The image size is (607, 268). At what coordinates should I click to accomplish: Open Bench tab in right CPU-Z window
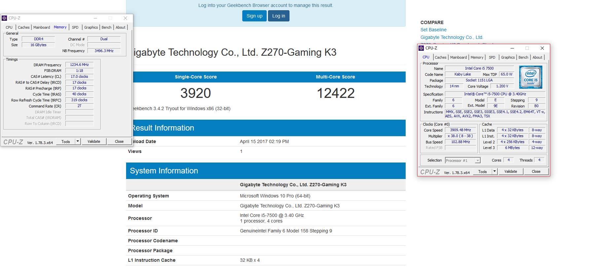click(523, 57)
